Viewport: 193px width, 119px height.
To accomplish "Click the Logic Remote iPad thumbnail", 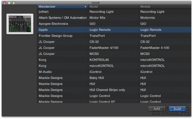I will coord(20,24).
